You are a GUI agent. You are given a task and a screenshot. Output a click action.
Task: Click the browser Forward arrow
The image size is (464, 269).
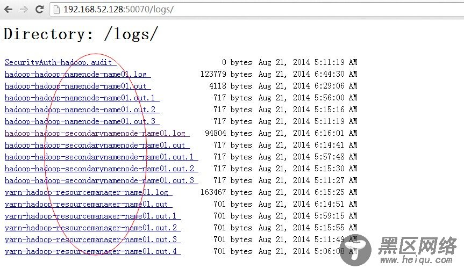[x=24, y=10]
